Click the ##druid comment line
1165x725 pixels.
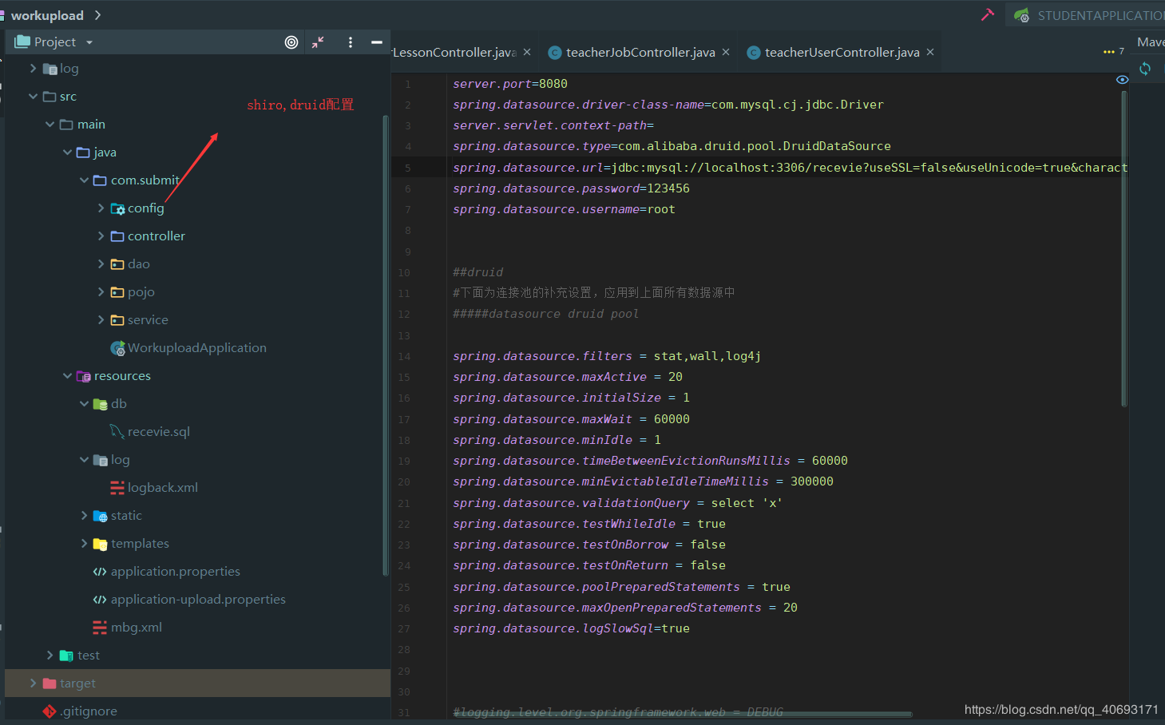(477, 272)
